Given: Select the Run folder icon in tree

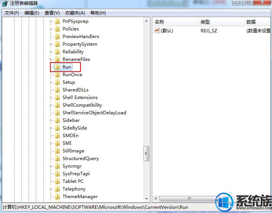Looking at the screenshot, I should pyautogui.click(x=58, y=67).
